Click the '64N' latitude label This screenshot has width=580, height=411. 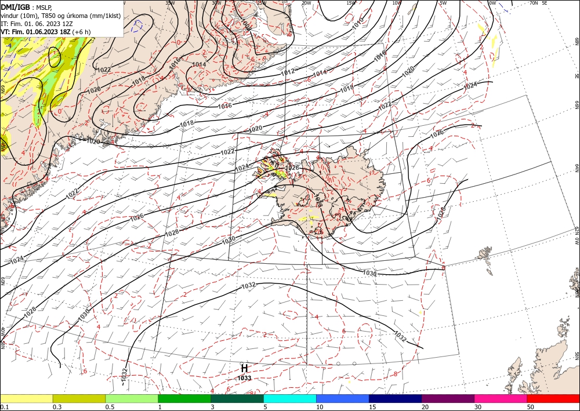(577, 168)
